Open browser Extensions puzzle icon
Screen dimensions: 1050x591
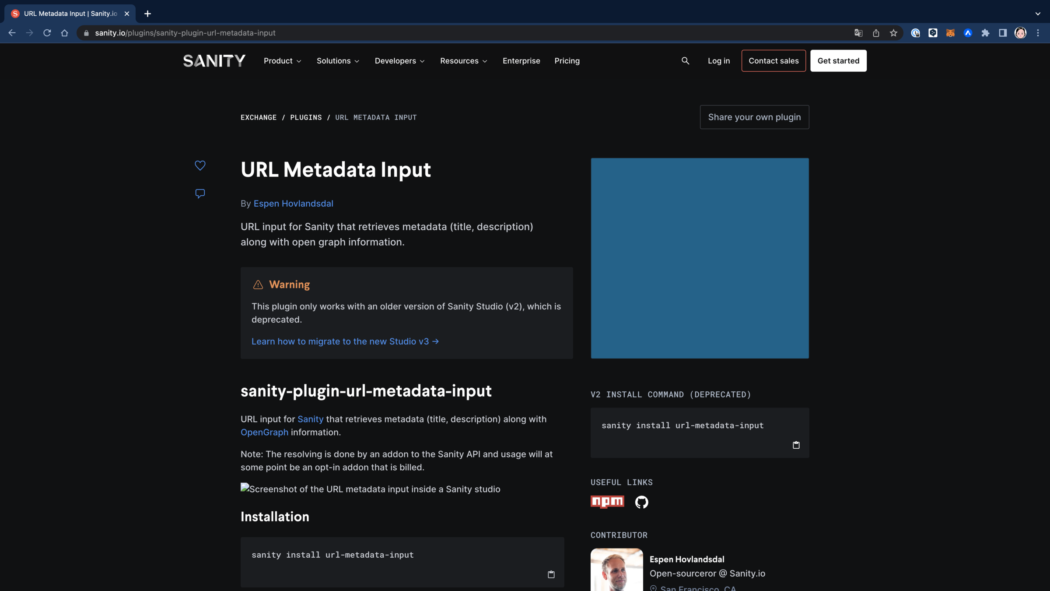point(985,33)
